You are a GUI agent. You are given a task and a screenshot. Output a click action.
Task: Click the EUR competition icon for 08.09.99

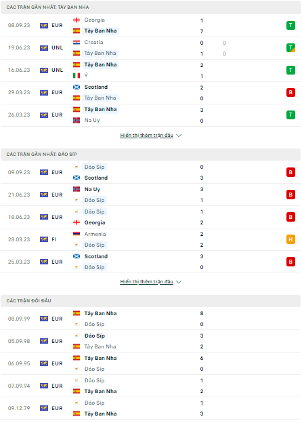[44, 319]
